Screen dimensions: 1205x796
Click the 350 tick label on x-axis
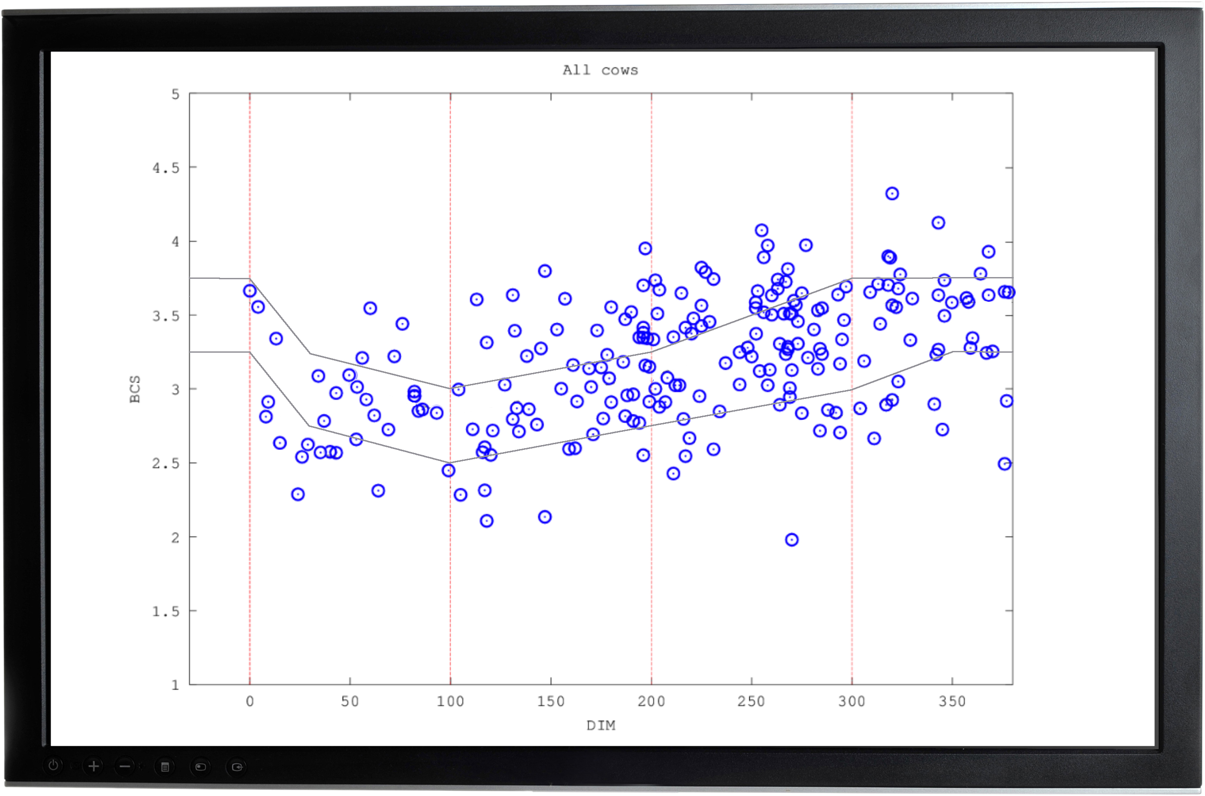point(952,701)
